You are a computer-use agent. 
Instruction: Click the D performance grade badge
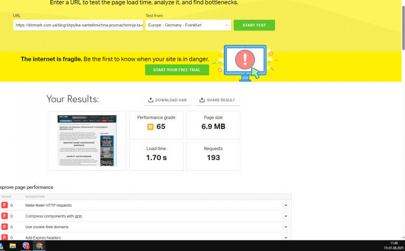150,127
